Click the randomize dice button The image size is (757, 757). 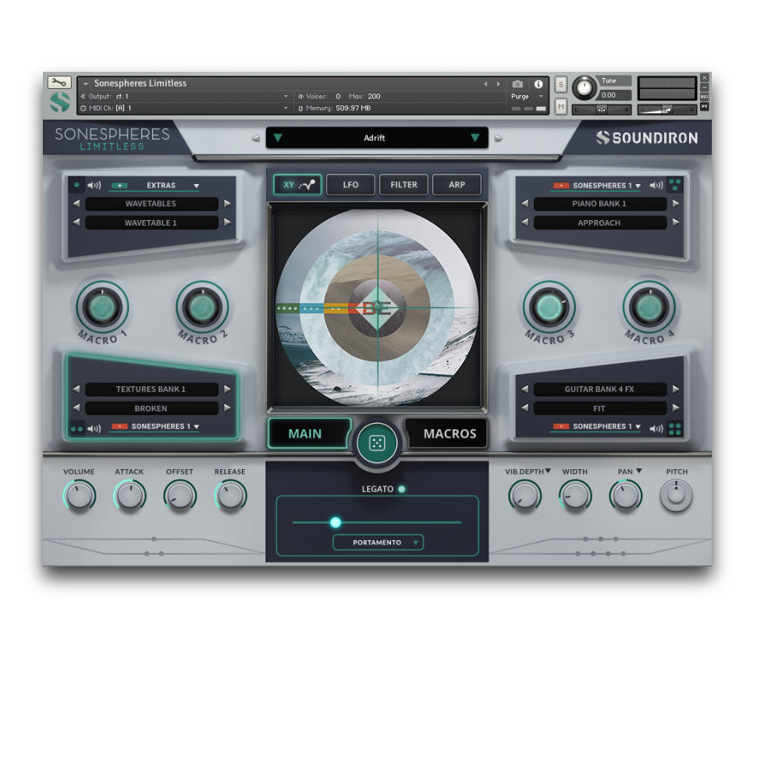click(377, 442)
